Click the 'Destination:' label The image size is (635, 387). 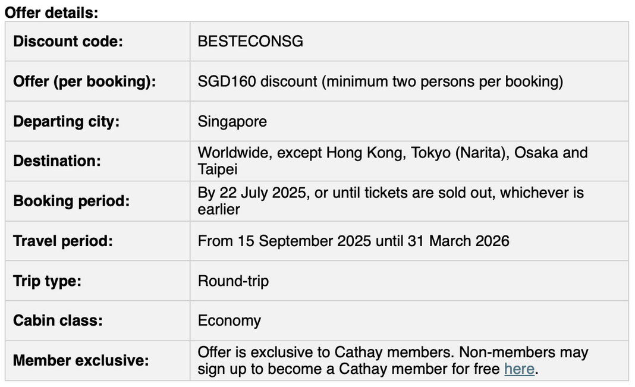pos(56,161)
